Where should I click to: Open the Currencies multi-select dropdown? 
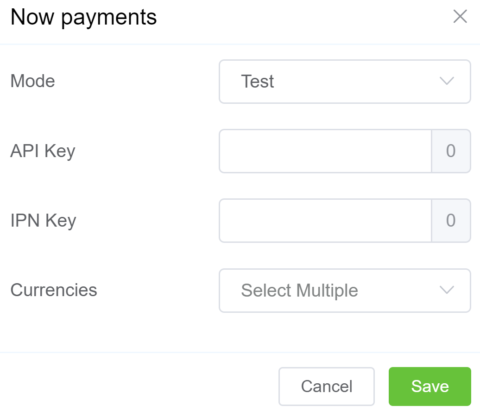point(344,291)
